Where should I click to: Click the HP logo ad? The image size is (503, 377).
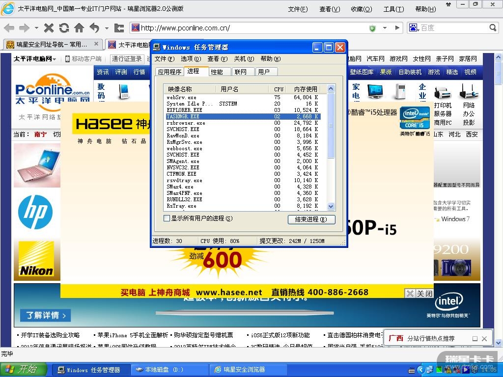coord(35,212)
